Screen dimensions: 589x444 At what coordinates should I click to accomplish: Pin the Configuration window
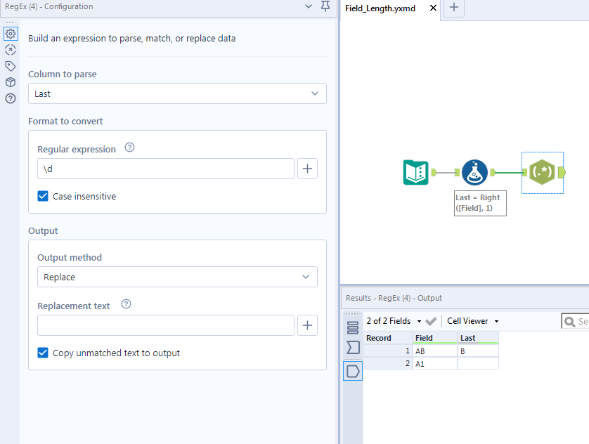point(325,6)
